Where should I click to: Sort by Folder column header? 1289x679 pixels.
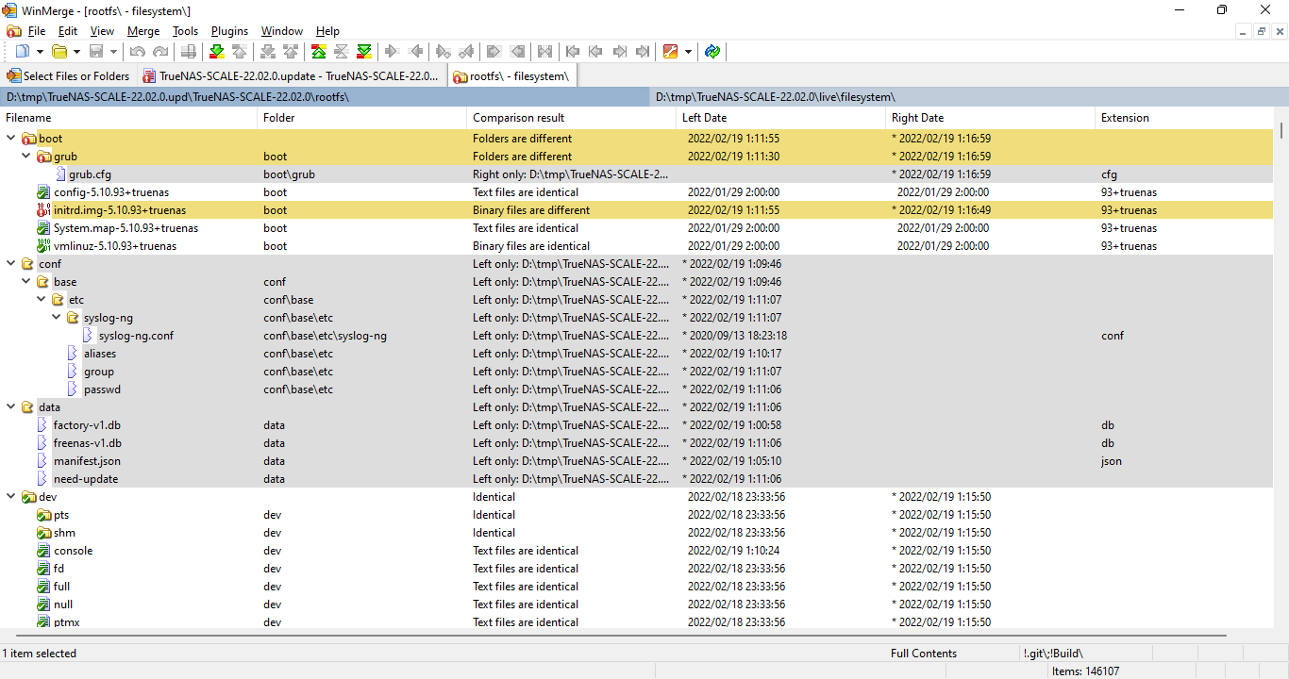(x=362, y=118)
